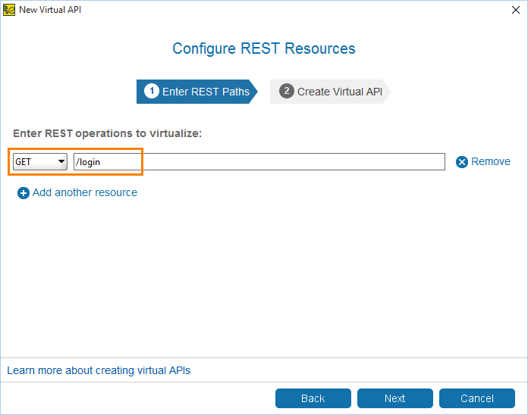Cancel the virtual API wizard
This screenshot has height=415, width=528.
click(477, 398)
